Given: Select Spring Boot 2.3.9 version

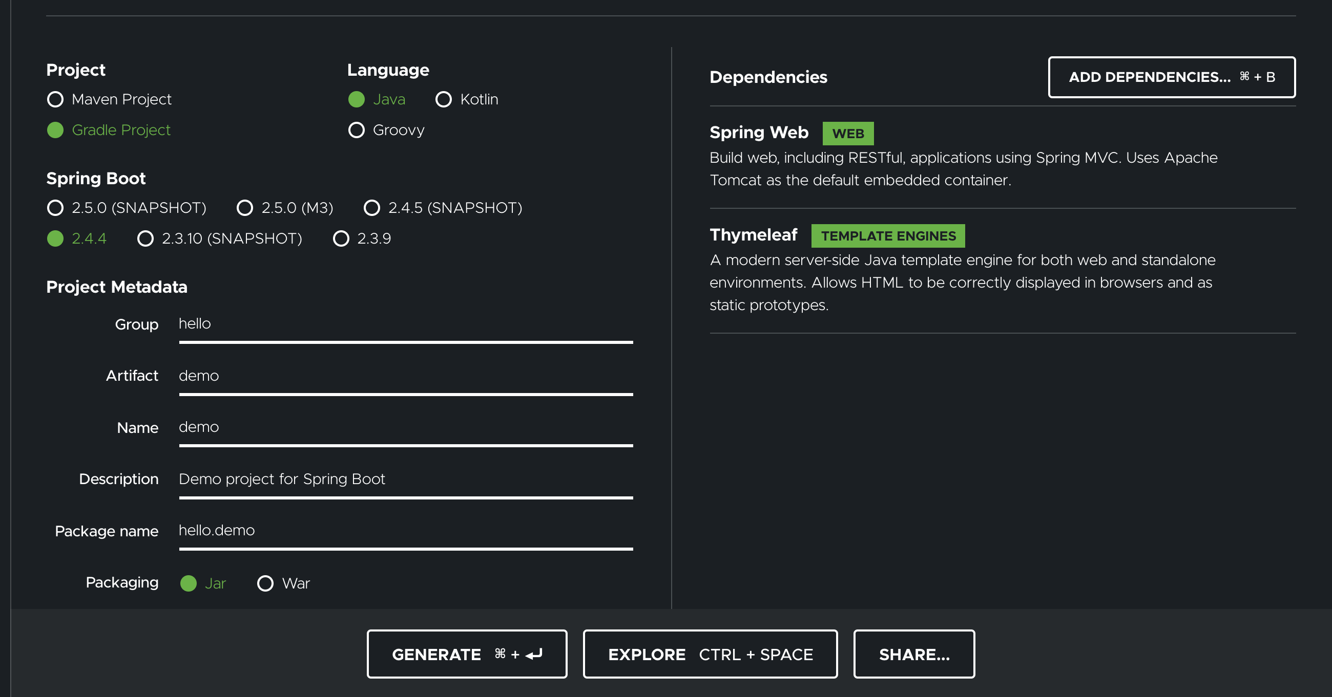Looking at the screenshot, I should click(x=341, y=238).
